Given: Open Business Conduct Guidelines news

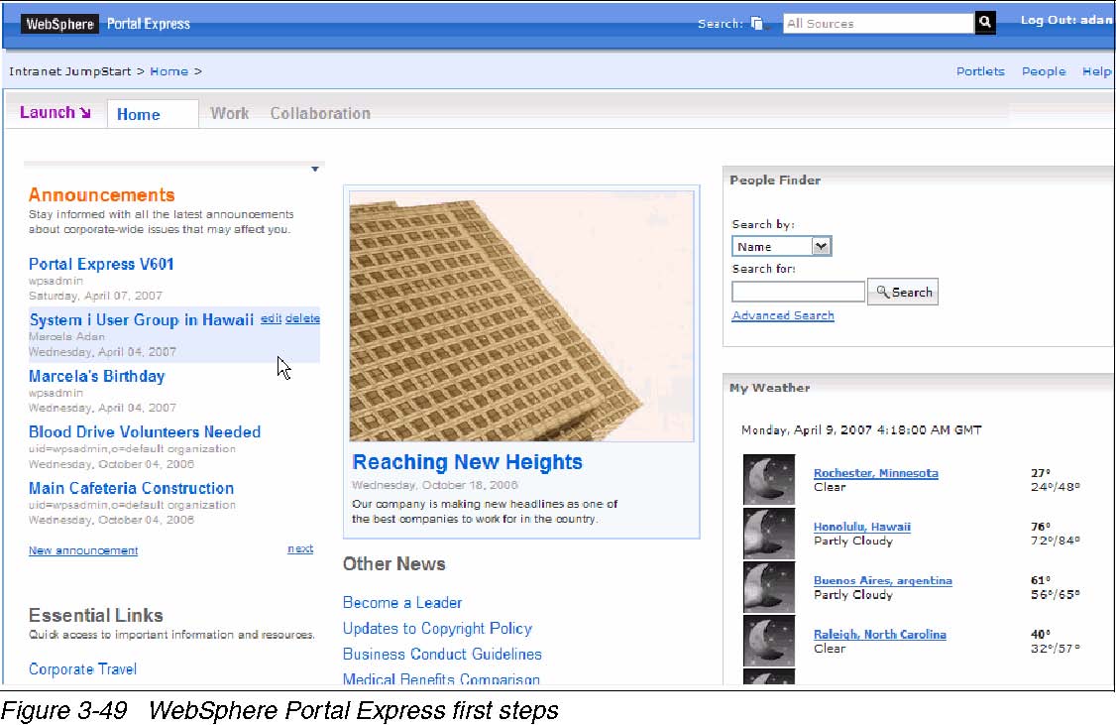Looking at the screenshot, I should tap(442, 654).
